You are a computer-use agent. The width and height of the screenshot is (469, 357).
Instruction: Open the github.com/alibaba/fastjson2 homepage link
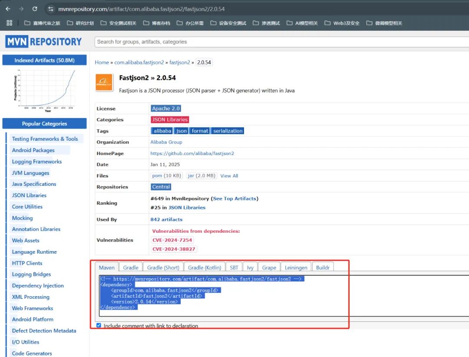[x=192, y=153]
